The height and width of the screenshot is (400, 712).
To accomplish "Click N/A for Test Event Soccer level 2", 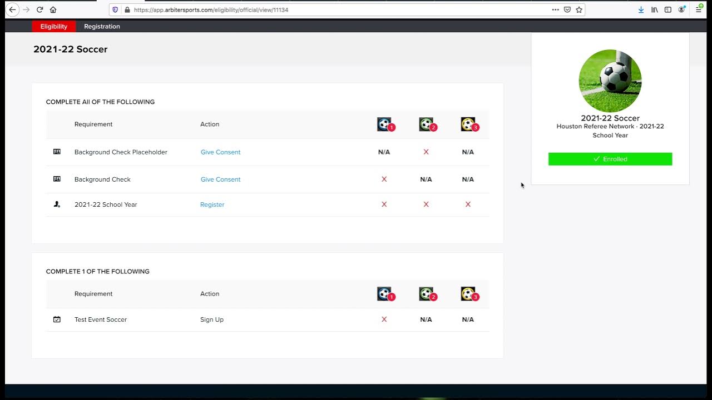I will tap(426, 319).
